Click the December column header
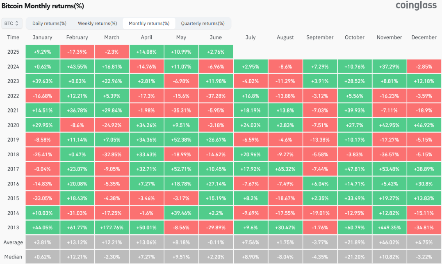442x265 pixels. [424, 37]
